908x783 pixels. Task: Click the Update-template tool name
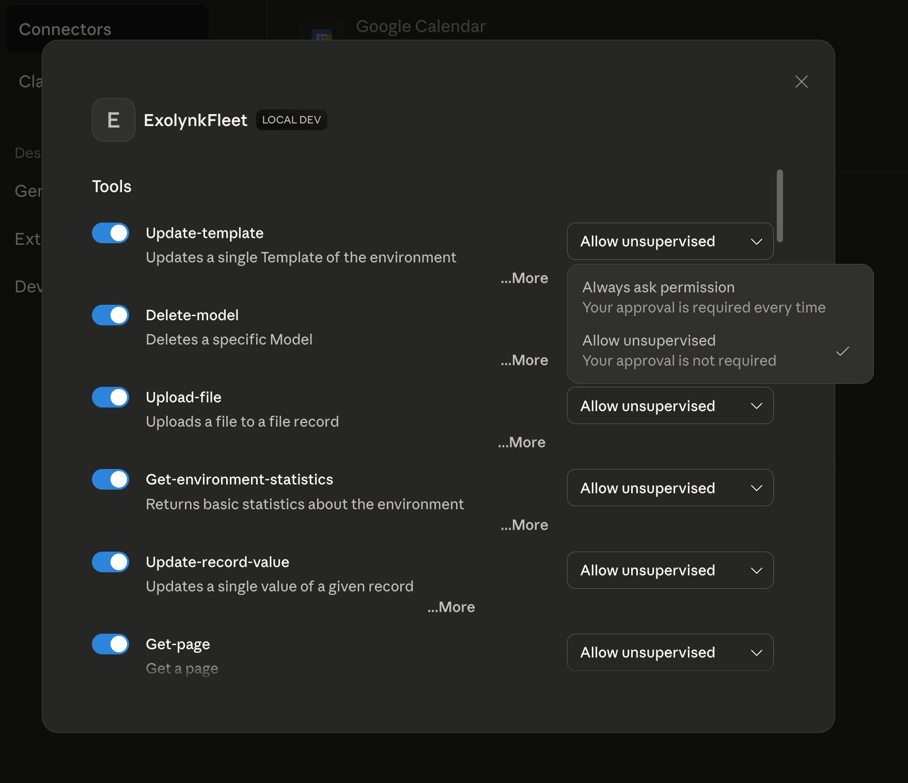(205, 233)
